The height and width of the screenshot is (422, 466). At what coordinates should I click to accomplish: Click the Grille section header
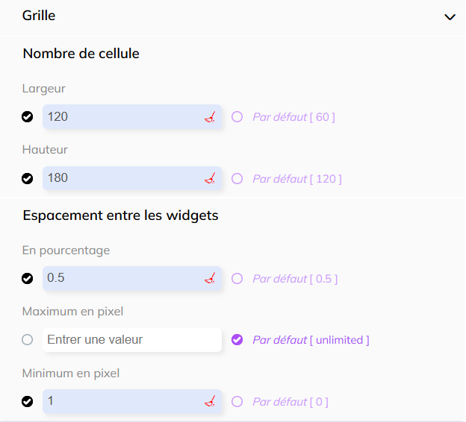[39, 16]
